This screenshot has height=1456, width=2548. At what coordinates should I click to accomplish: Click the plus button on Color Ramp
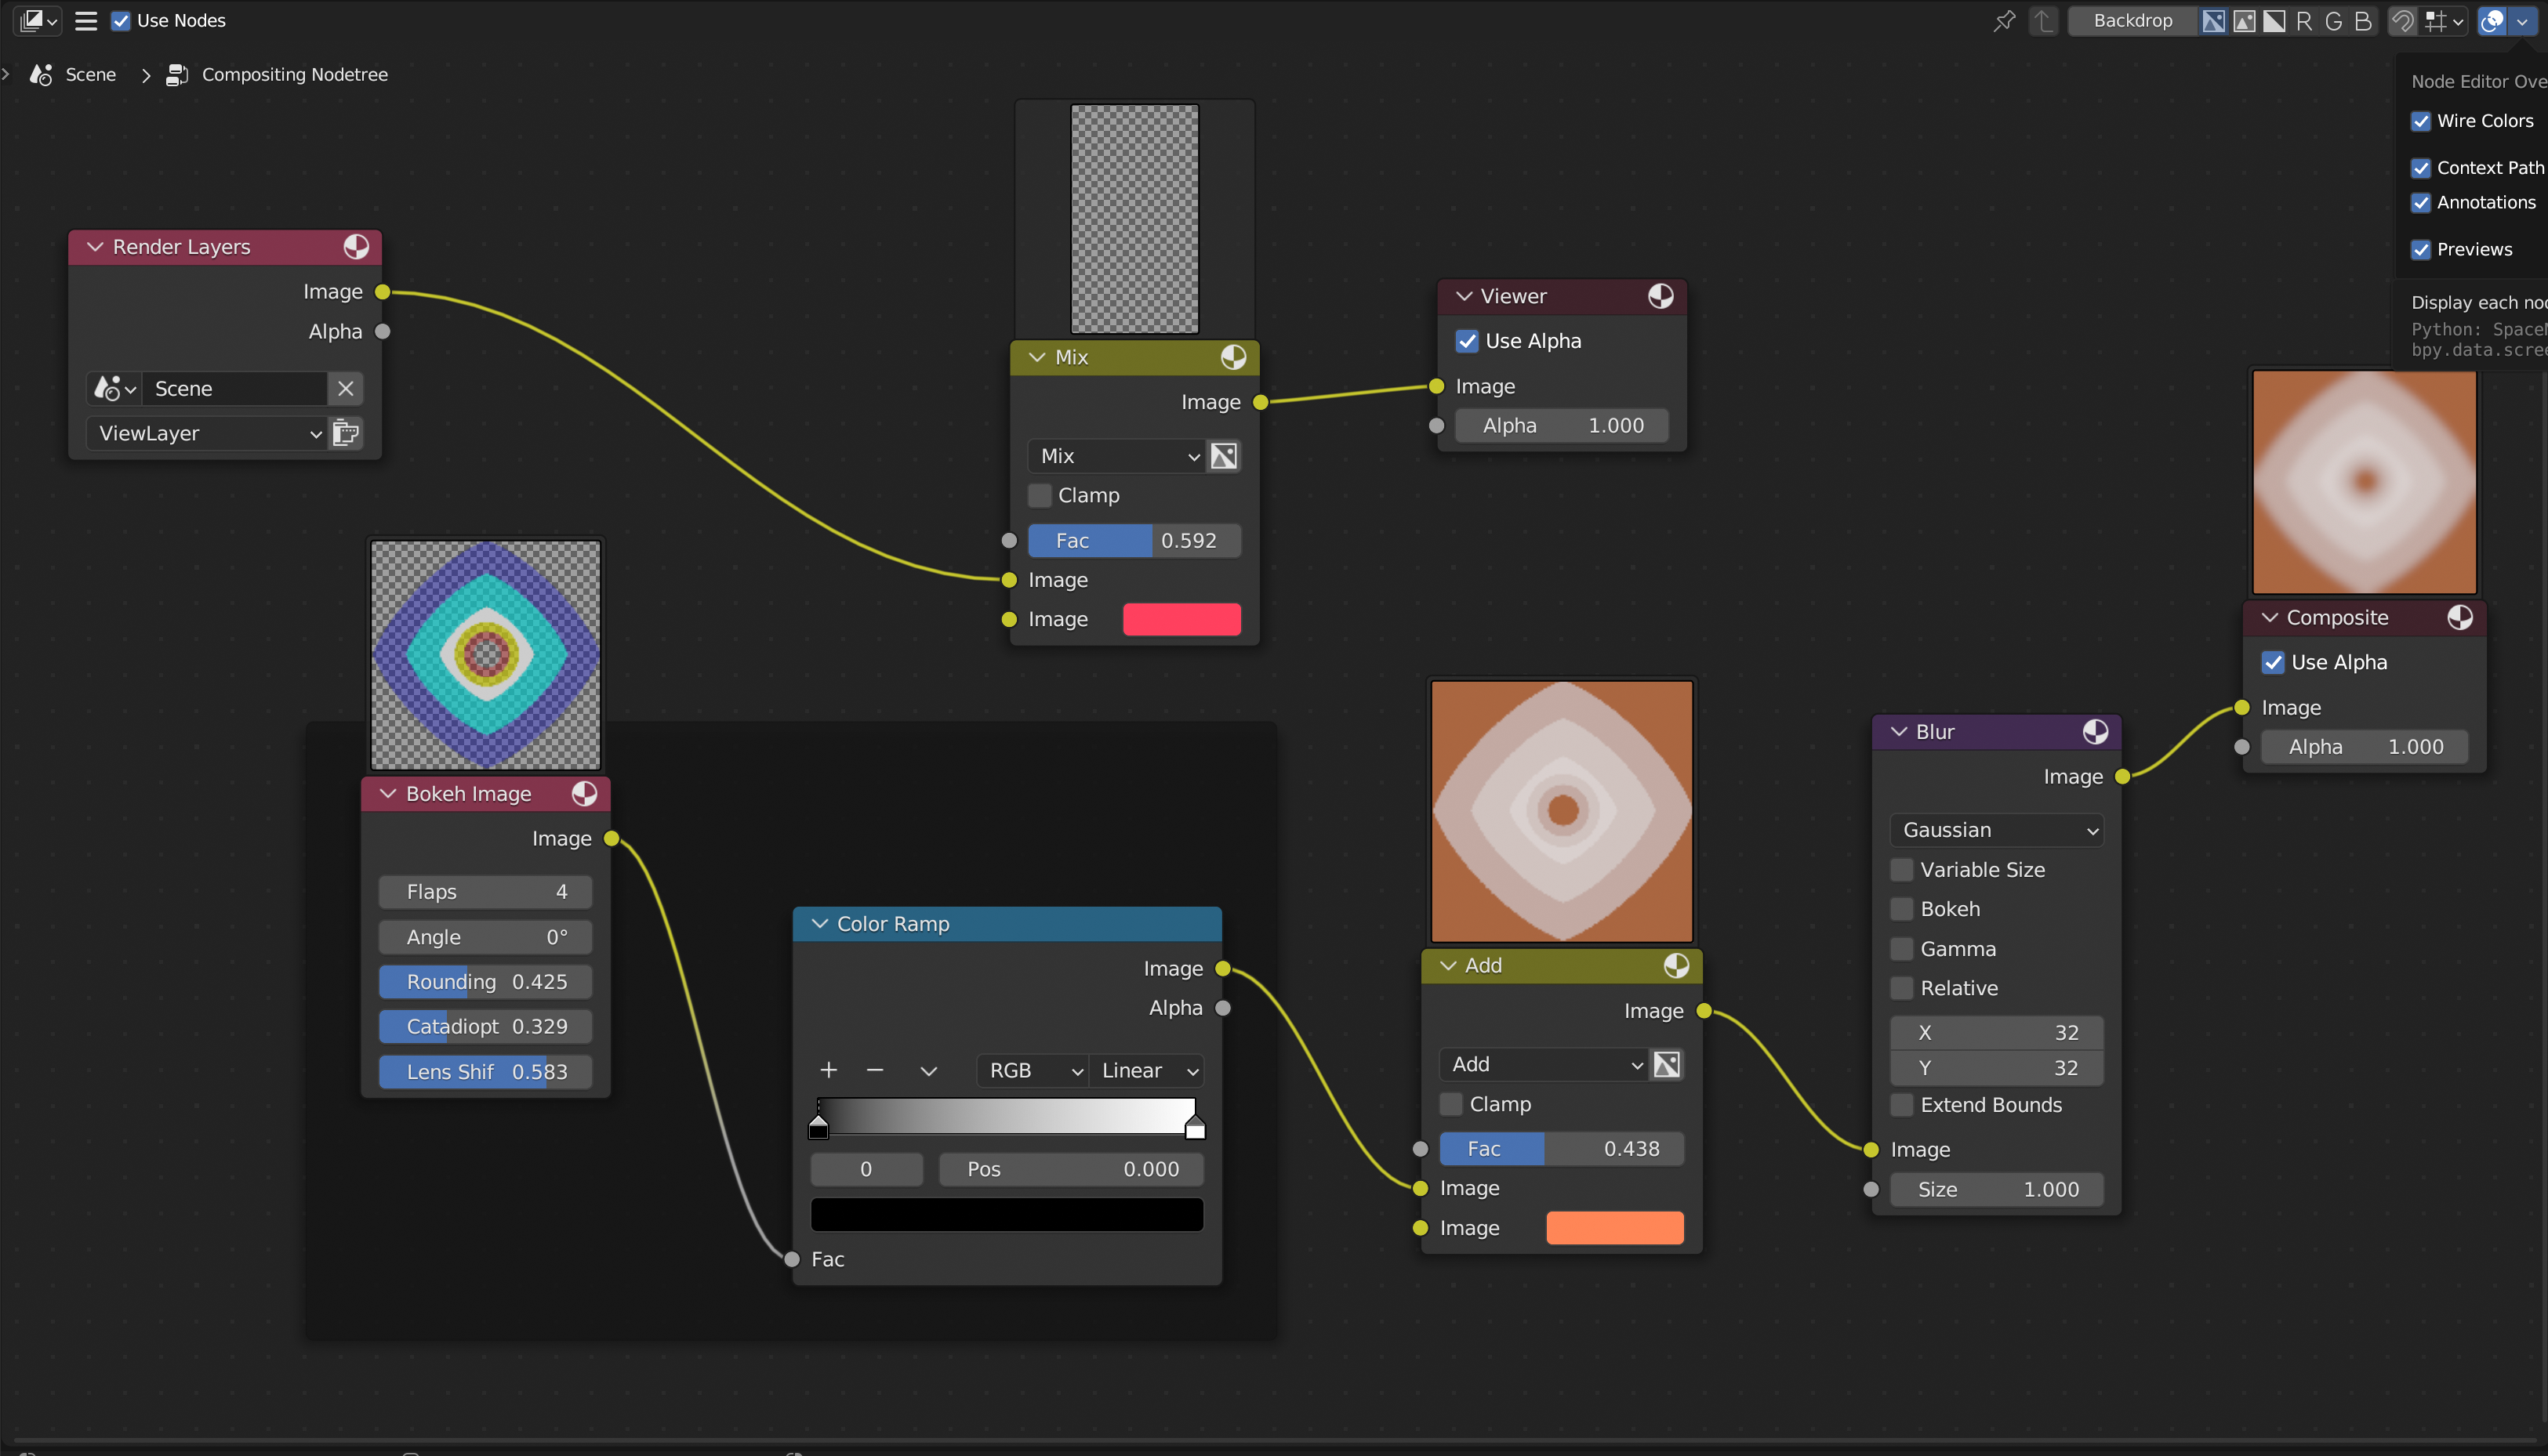(829, 1071)
